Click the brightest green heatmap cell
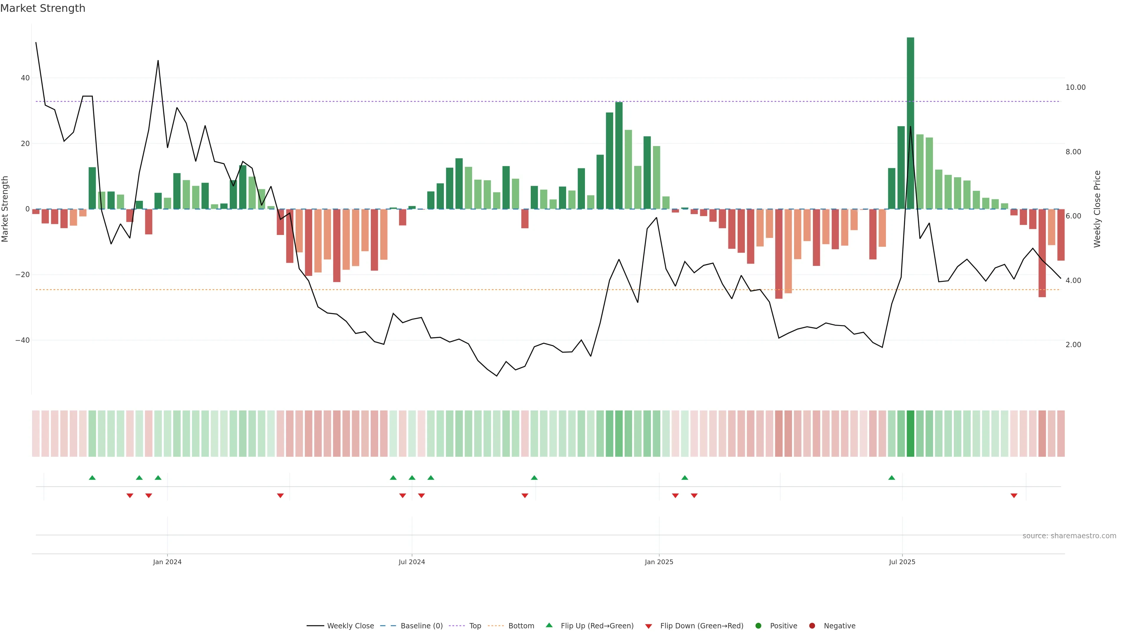Viewport: 1131px width, 636px height. click(910, 434)
